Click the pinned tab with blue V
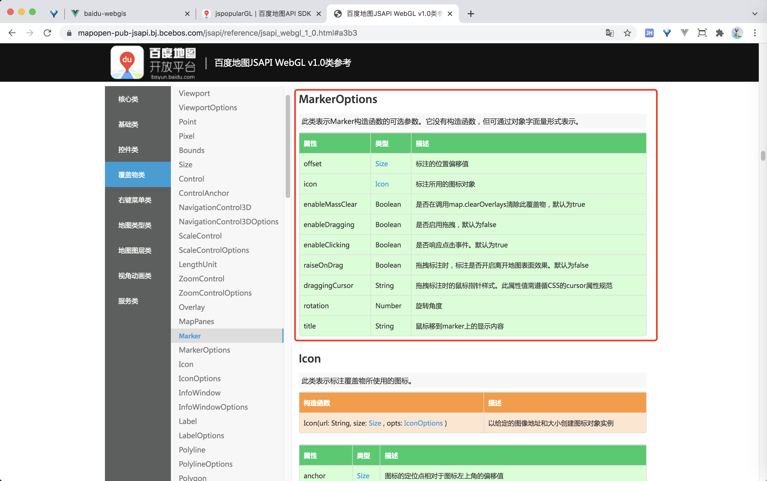 [54, 14]
